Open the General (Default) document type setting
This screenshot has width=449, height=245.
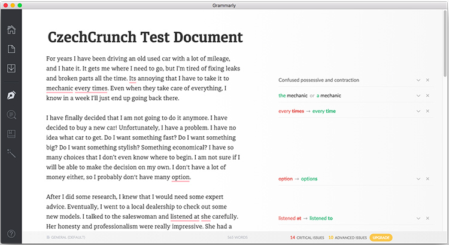(67, 238)
